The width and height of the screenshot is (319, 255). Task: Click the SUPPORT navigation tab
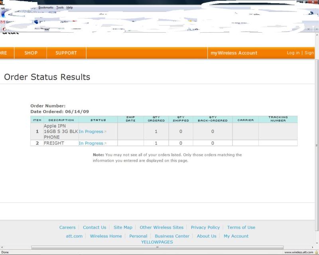click(66, 53)
